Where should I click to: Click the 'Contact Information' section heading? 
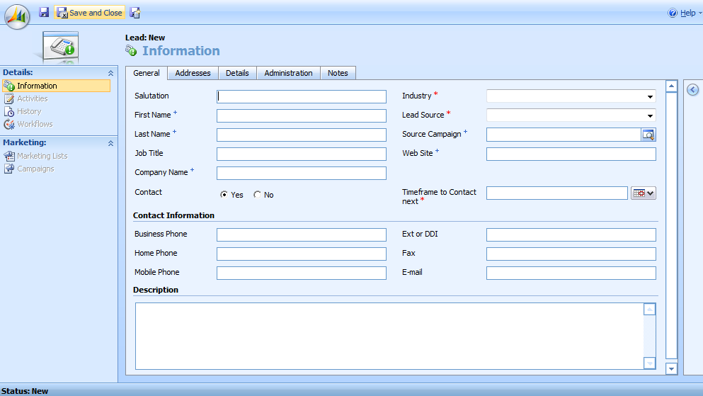(x=173, y=215)
